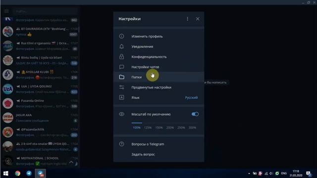Click the sliders icon beside Продвинутые настройки
Viewport: 317px width, 178px height.
point(121,87)
